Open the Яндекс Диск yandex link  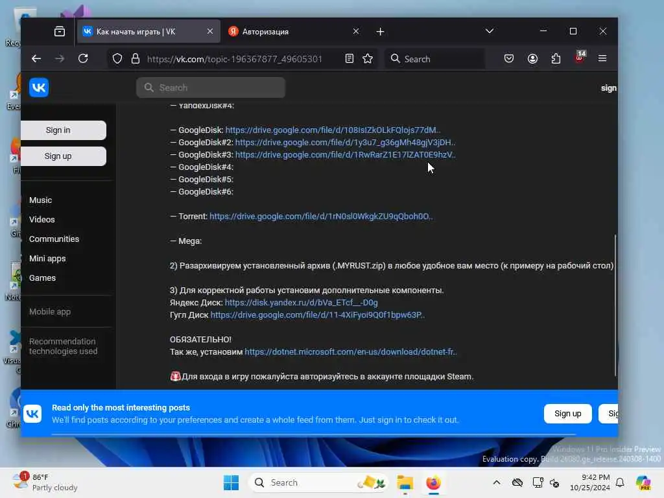tap(301, 303)
